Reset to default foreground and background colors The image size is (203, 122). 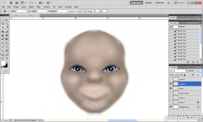pos(2,67)
